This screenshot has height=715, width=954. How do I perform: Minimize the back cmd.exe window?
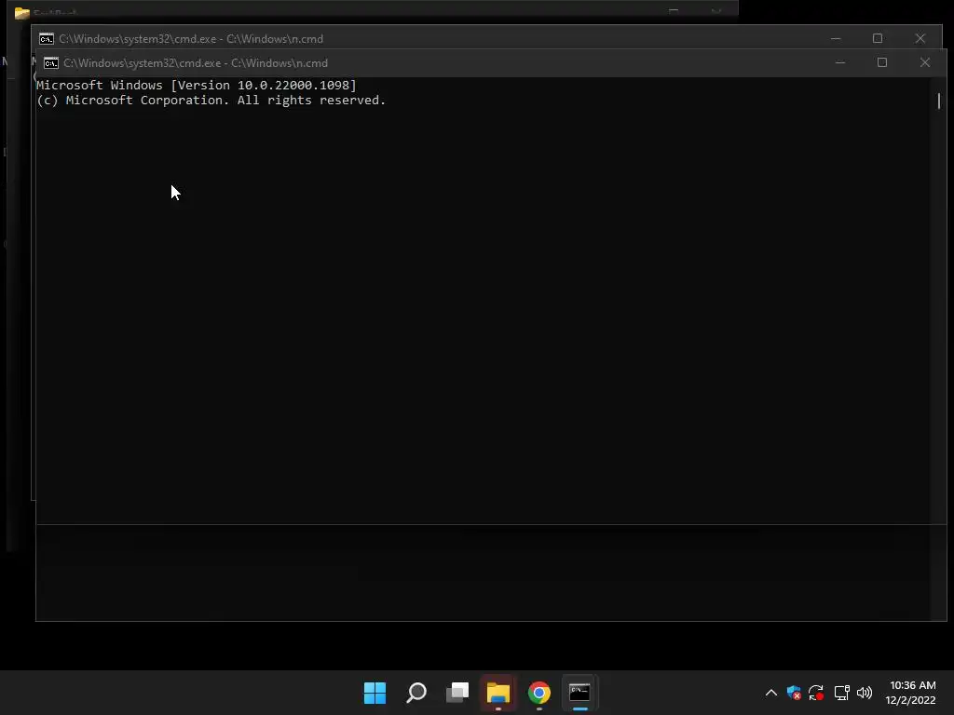[x=836, y=38]
